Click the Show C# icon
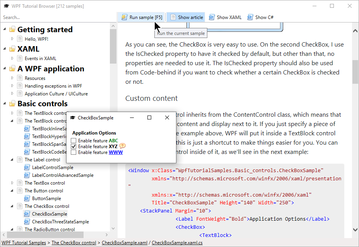The height and width of the screenshot is (247, 359). pos(250,17)
